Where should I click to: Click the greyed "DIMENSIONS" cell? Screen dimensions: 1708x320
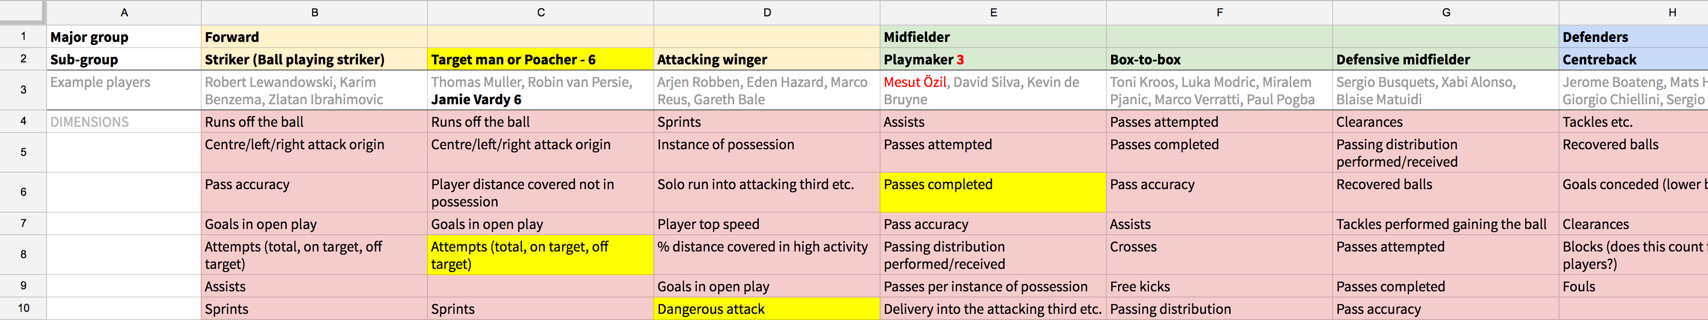pos(123,122)
